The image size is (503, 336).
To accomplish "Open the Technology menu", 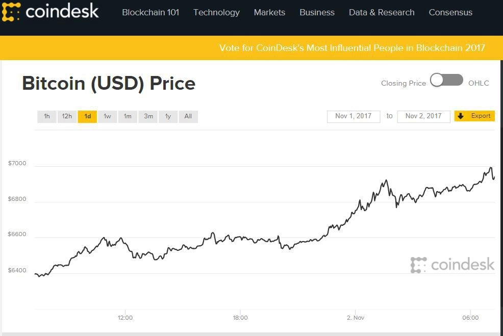I will 216,12.
